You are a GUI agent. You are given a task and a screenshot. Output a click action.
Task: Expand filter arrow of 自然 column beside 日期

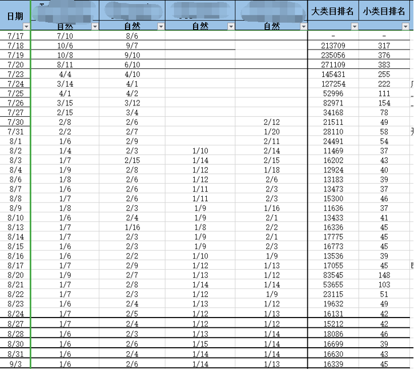(94, 27)
